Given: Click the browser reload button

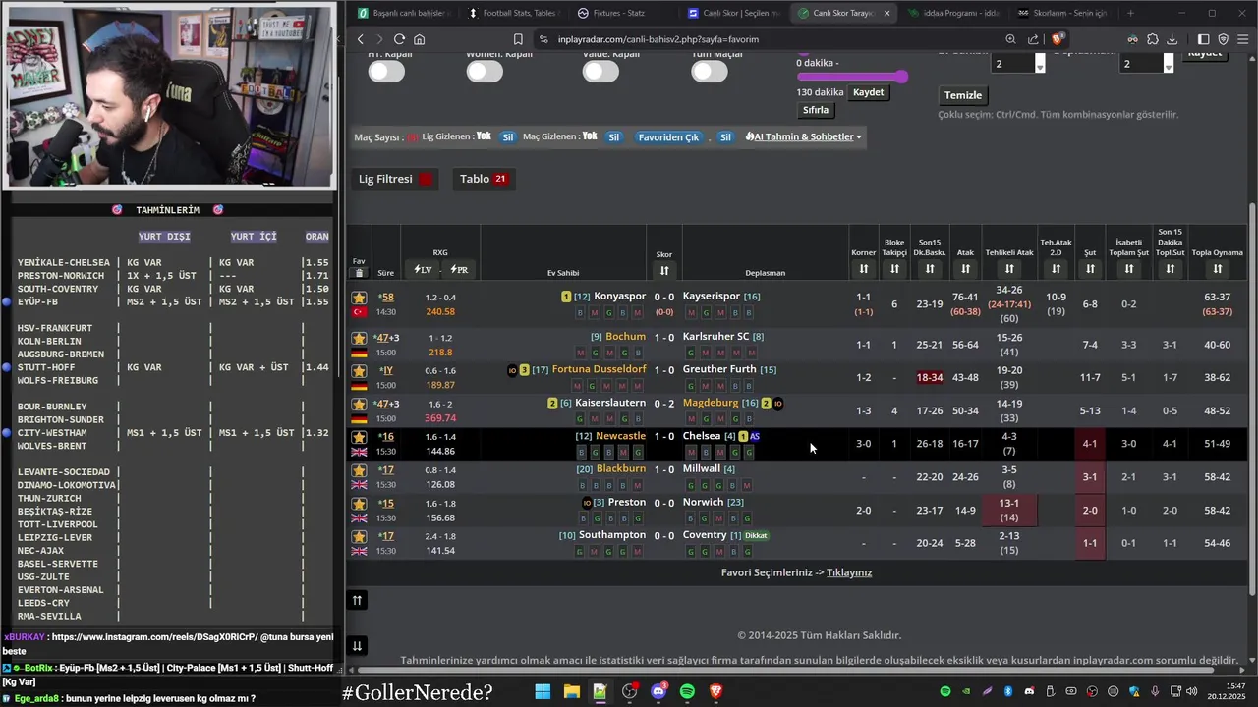Looking at the screenshot, I should pyautogui.click(x=399, y=39).
